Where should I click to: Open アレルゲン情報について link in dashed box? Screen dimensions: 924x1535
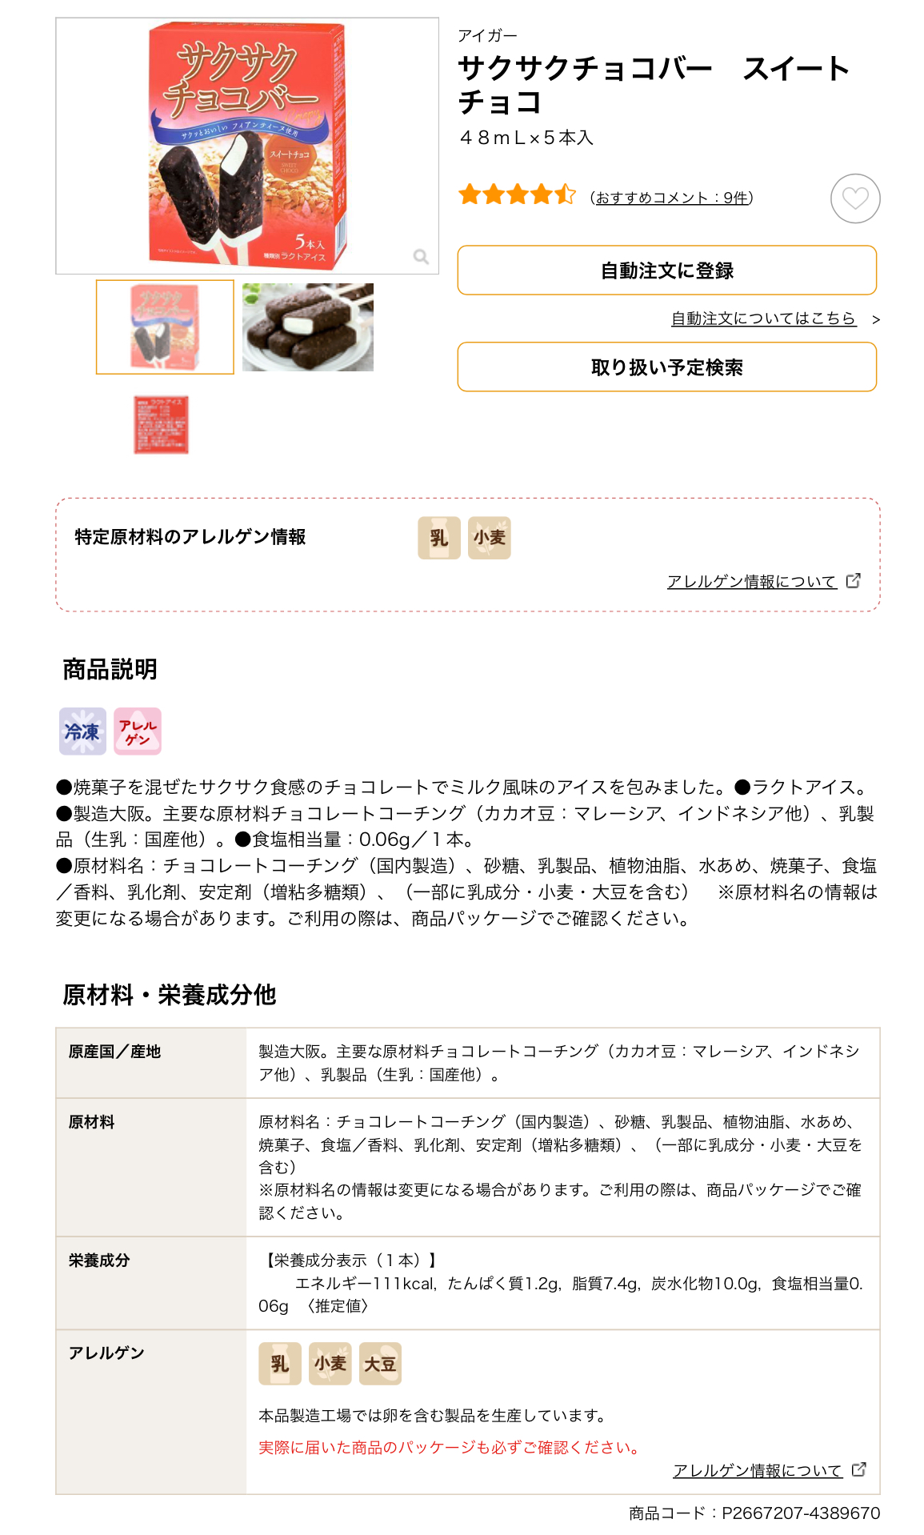(x=752, y=582)
